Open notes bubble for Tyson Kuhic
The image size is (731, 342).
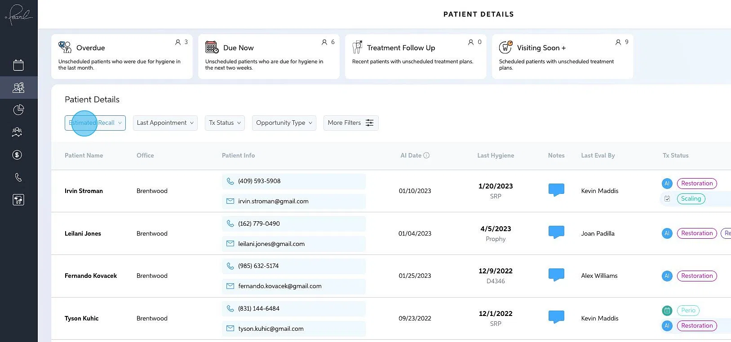tap(556, 317)
